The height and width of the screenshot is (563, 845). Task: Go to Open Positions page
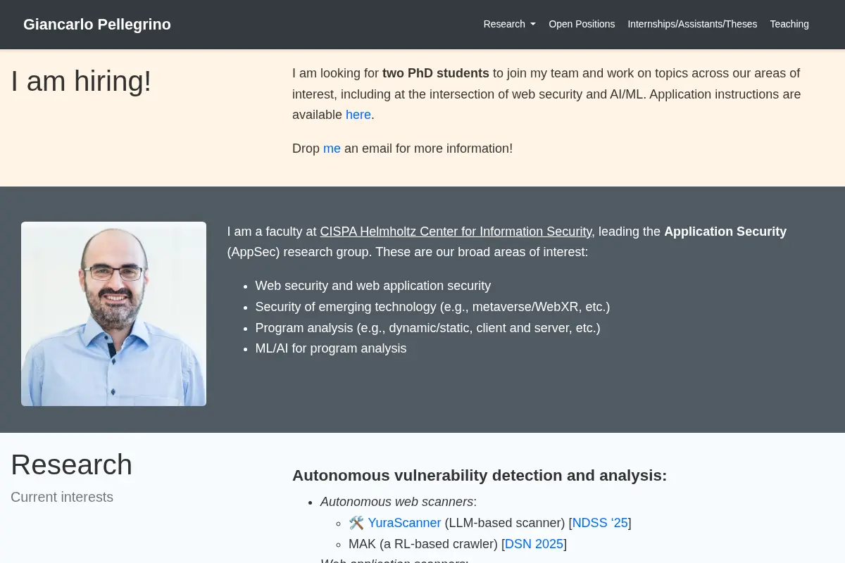point(582,24)
